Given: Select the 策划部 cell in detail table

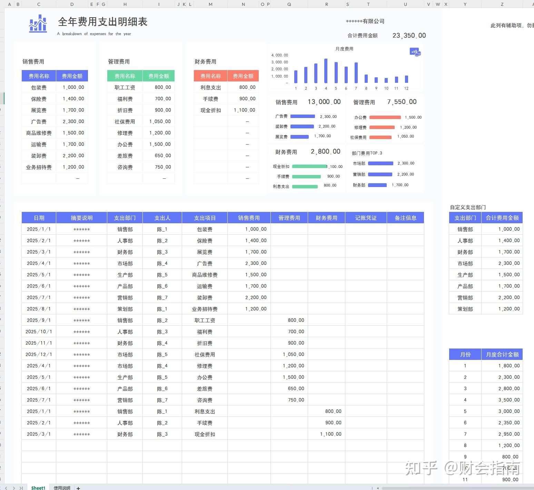Looking at the screenshot, I should pyautogui.click(x=125, y=309).
